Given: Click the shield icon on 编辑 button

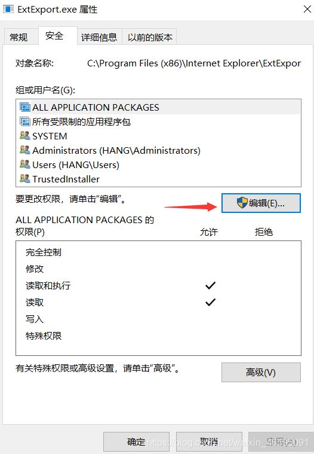Looking at the screenshot, I should (242, 202).
